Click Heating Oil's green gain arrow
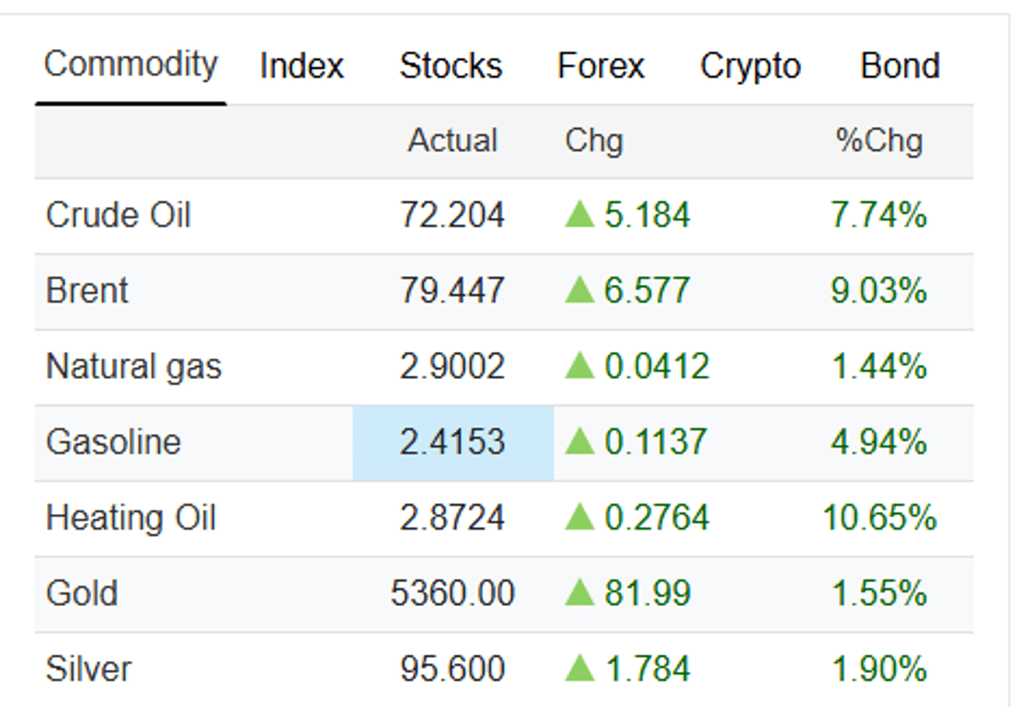 pos(580,517)
